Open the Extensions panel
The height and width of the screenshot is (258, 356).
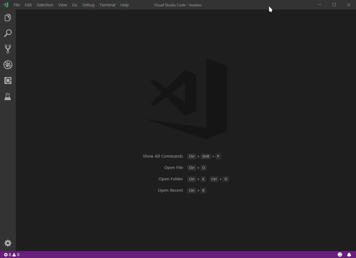pos(8,81)
